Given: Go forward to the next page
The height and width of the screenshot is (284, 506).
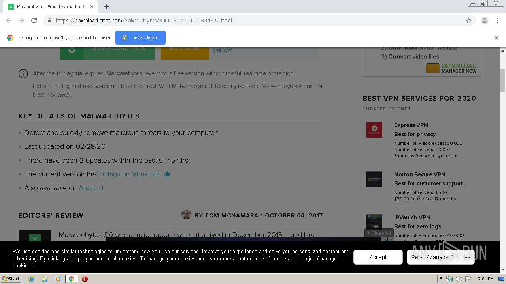Looking at the screenshot, I should 21,21.
